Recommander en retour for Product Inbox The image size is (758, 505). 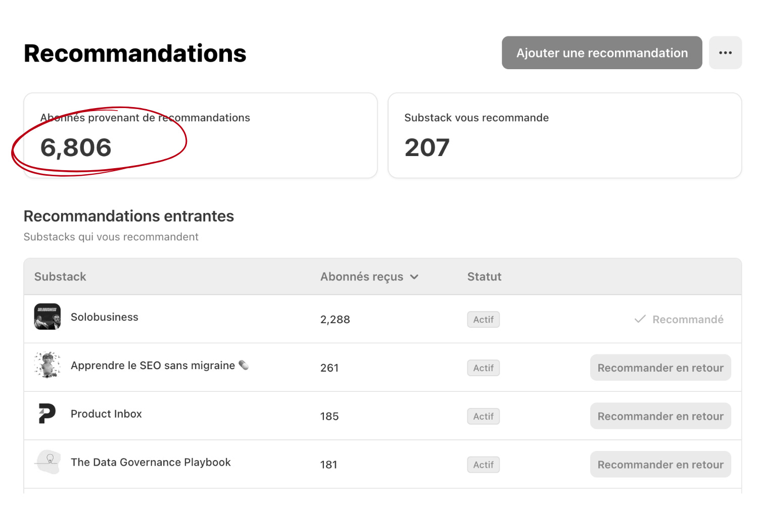[x=660, y=416]
